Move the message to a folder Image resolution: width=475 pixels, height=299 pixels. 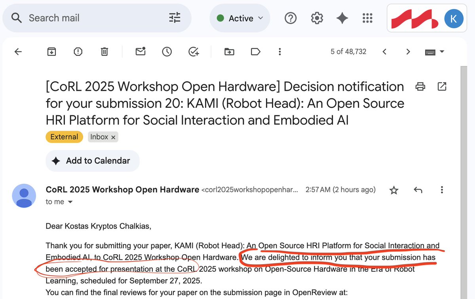click(229, 51)
